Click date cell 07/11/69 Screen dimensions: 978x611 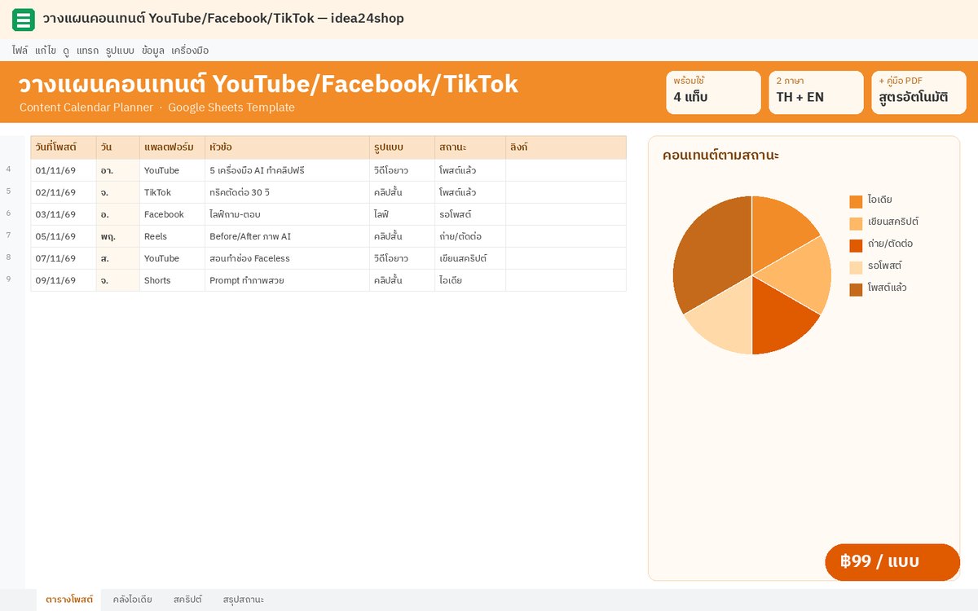coord(64,258)
